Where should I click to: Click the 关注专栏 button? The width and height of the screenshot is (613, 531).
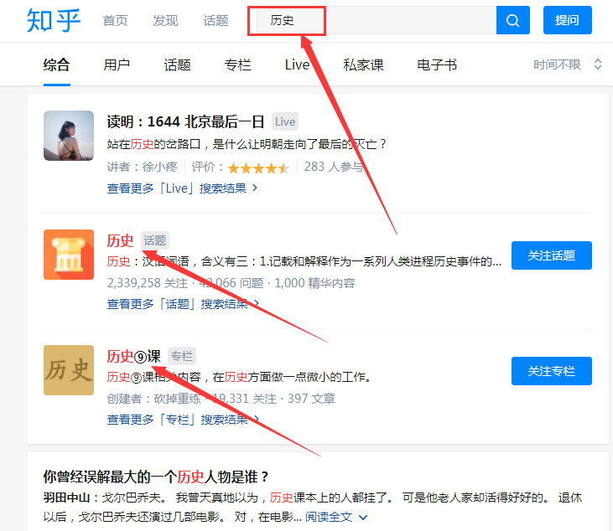(x=551, y=371)
